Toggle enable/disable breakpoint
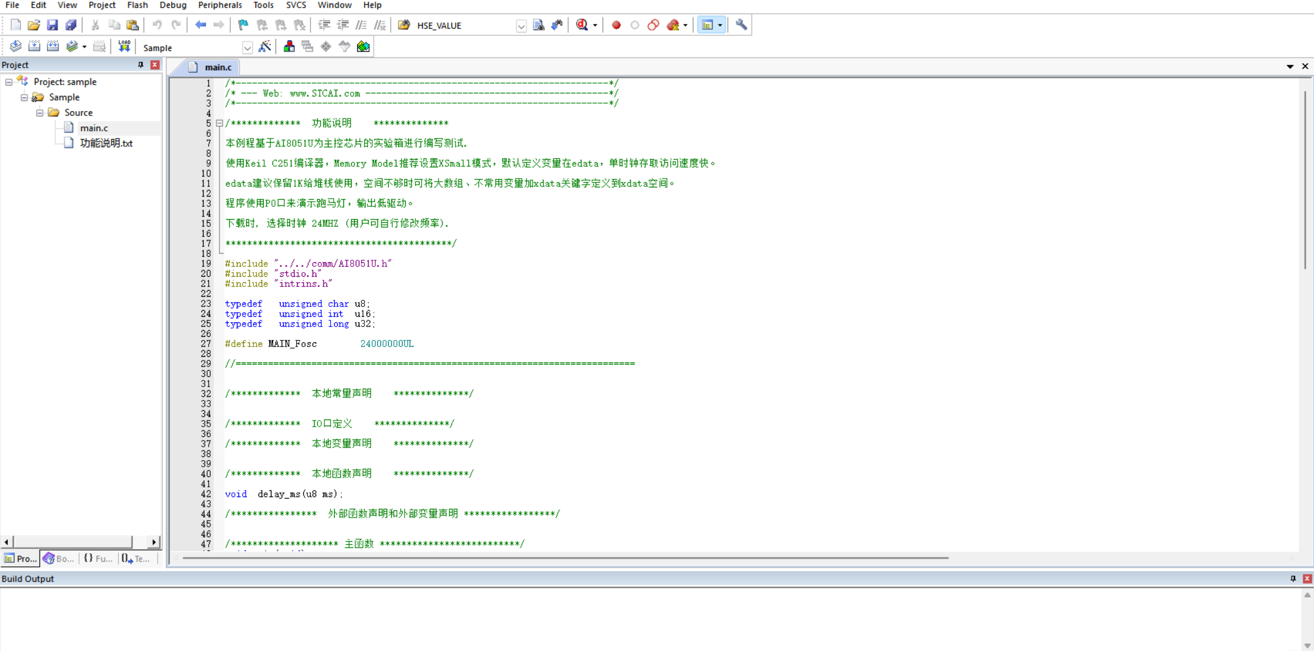The image size is (1314, 651). click(x=634, y=25)
